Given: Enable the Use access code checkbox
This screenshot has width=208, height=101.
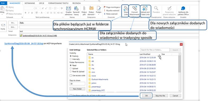Looking at the screenshot, I should 71,75.
